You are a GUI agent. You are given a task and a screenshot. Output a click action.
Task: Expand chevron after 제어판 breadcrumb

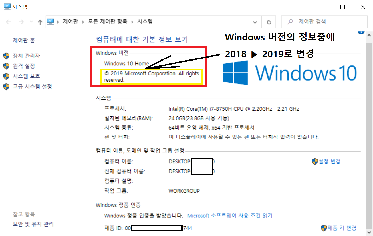(83, 22)
